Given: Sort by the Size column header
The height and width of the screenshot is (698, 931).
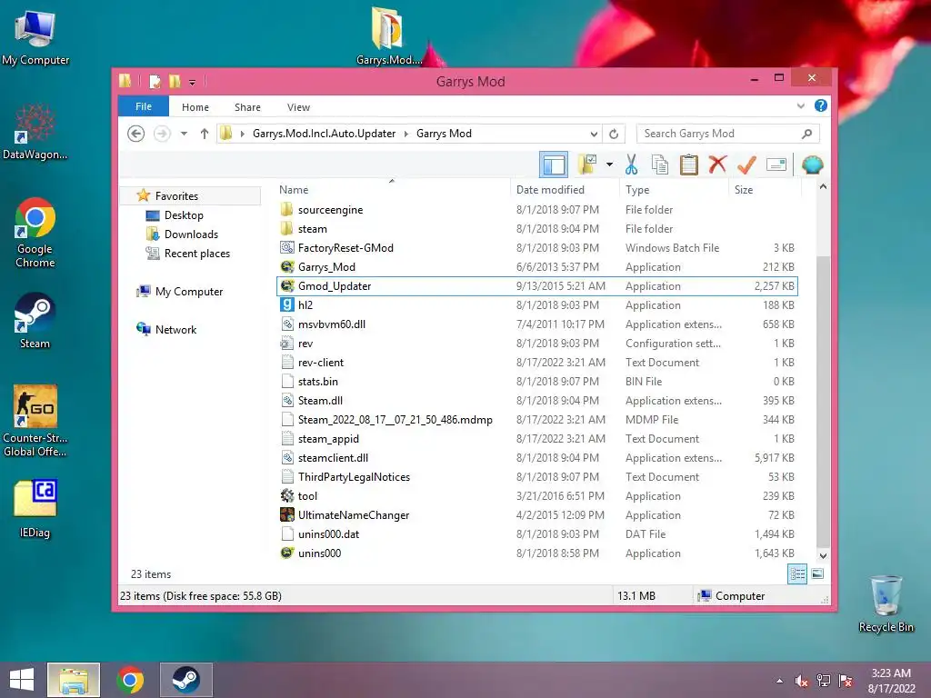Looking at the screenshot, I should pos(765,189).
